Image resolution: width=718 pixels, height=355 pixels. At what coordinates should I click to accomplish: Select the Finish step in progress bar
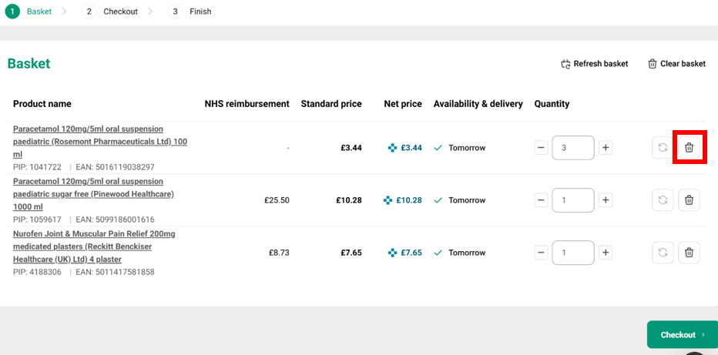pyautogui.click(x=192, y=12)
